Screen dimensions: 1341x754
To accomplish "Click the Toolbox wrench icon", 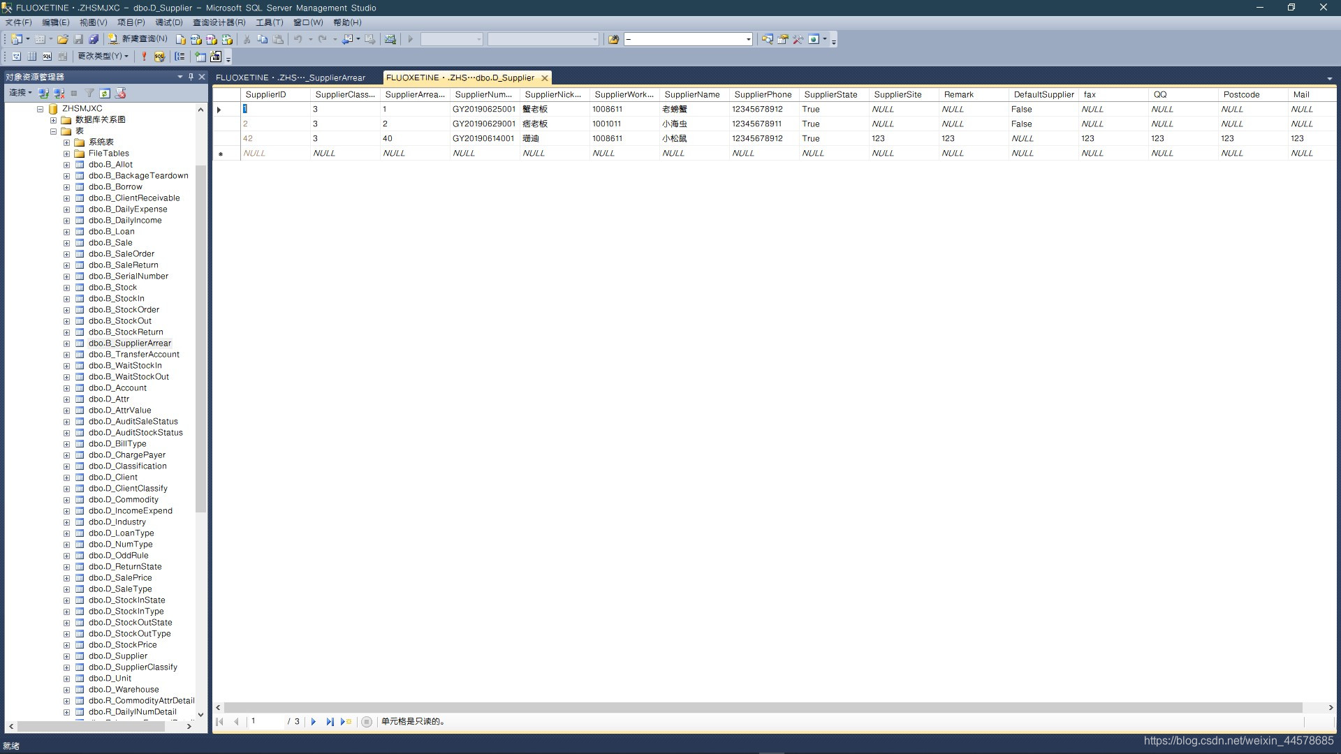I will pyautogui.click(x=798, y=39).
